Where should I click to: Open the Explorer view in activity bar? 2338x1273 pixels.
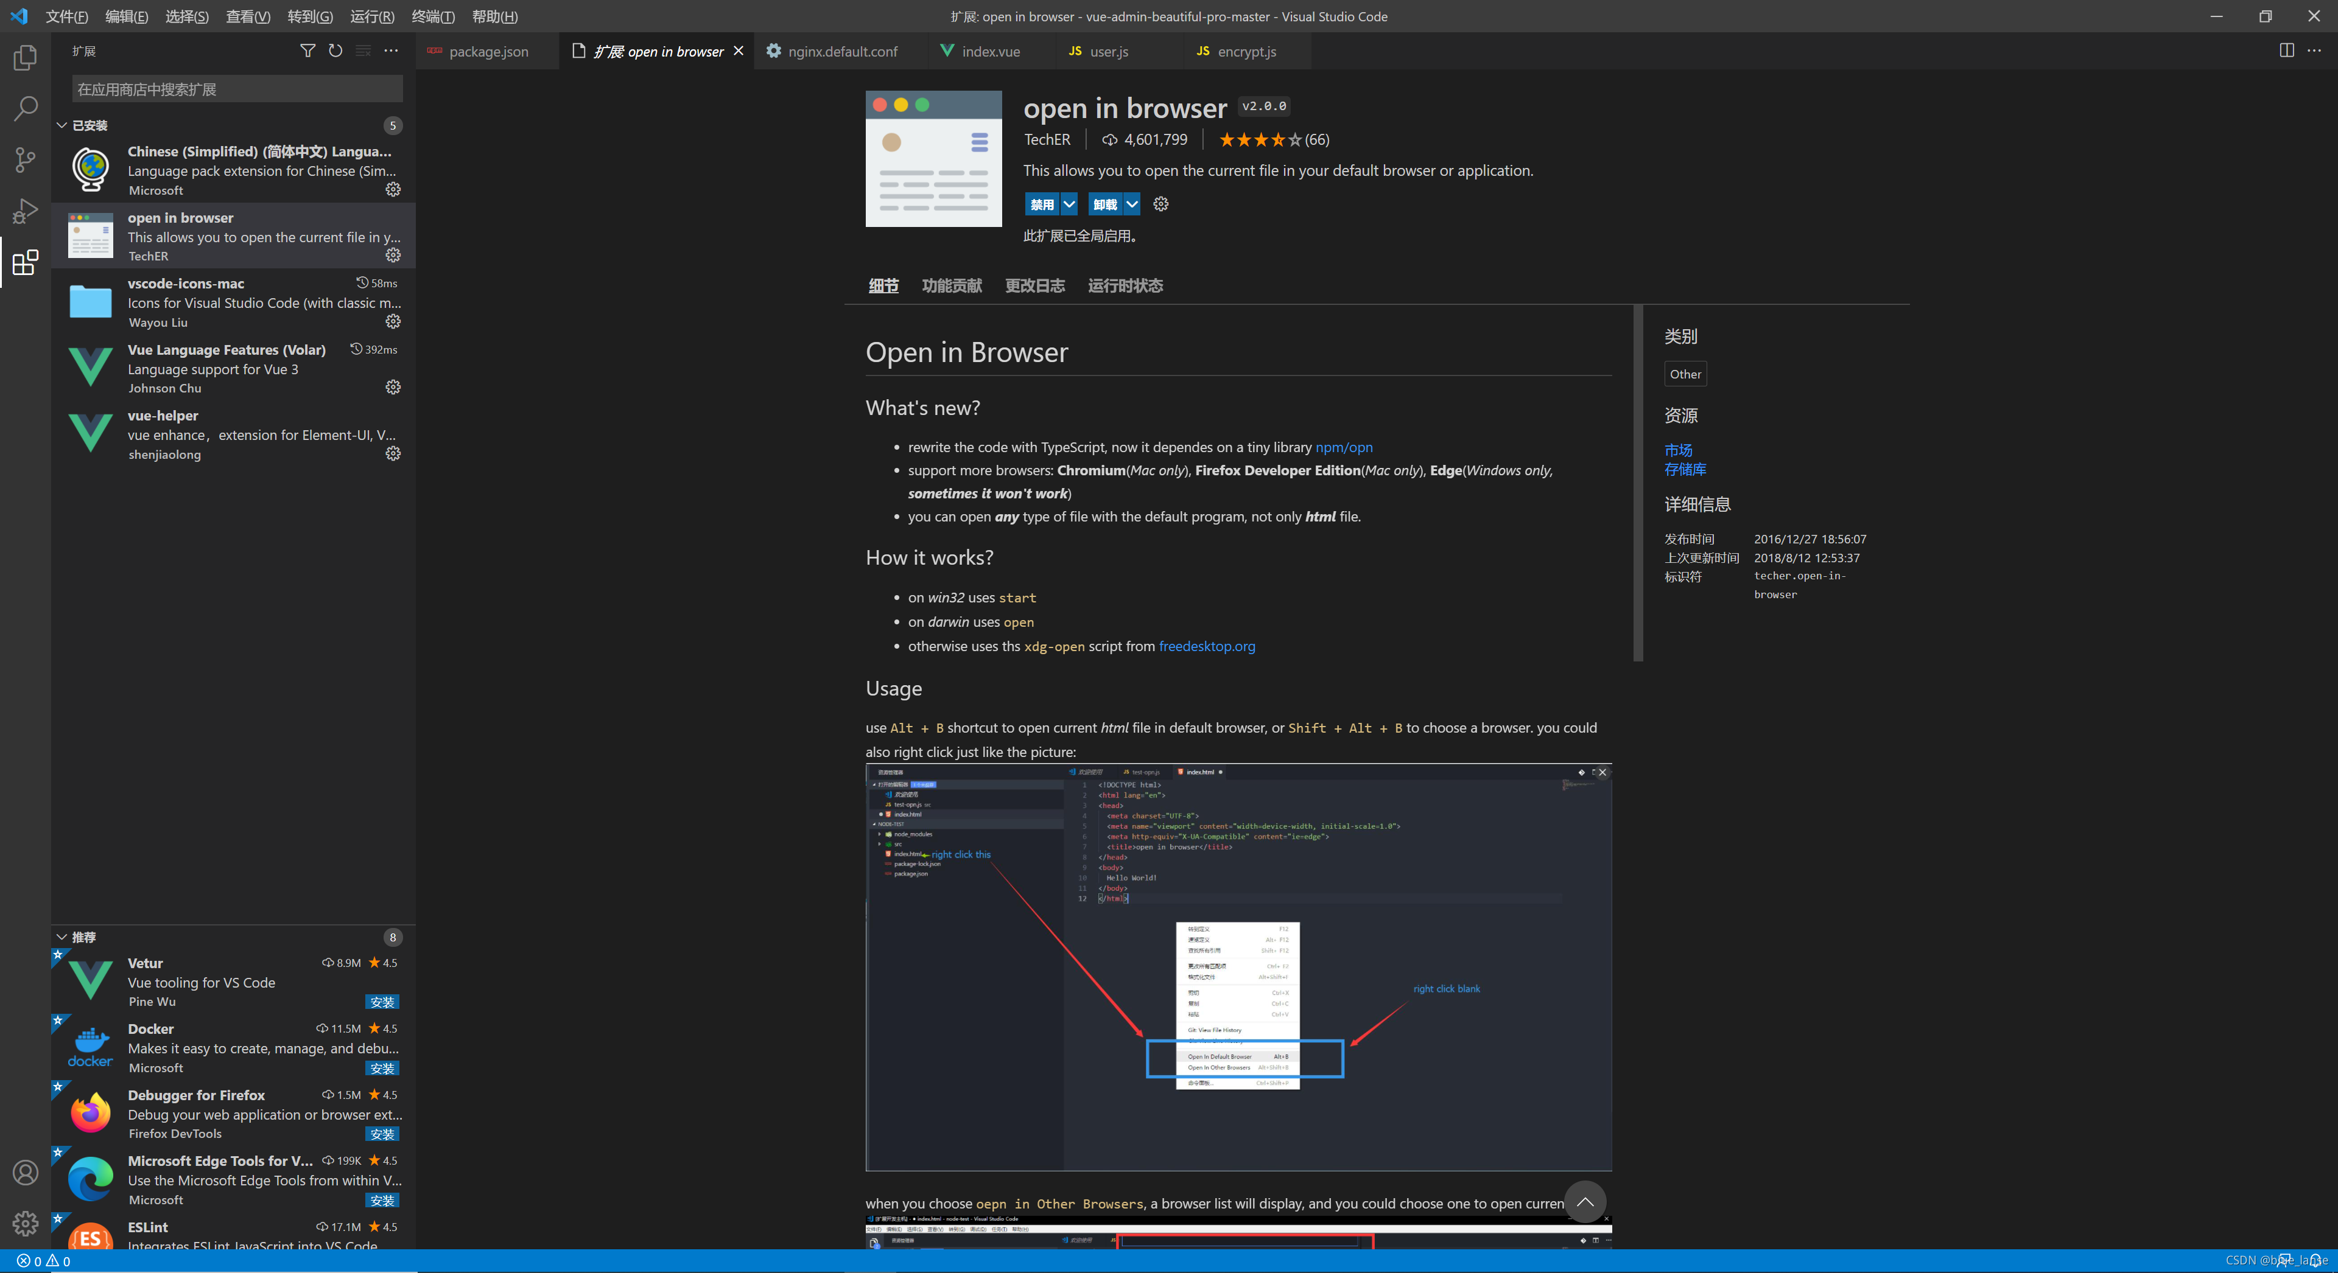[x=26, y=58]
